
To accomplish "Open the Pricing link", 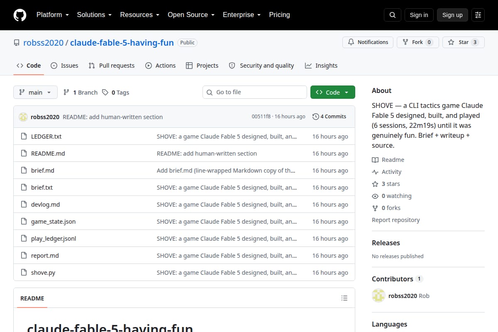I will tap(279, 15).
